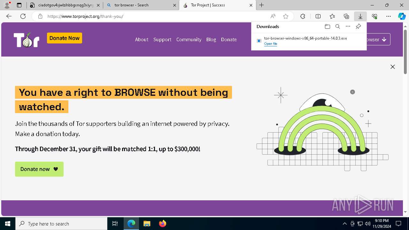
Task: Open Firefox from the taskbar
Action: pos(162,224)
